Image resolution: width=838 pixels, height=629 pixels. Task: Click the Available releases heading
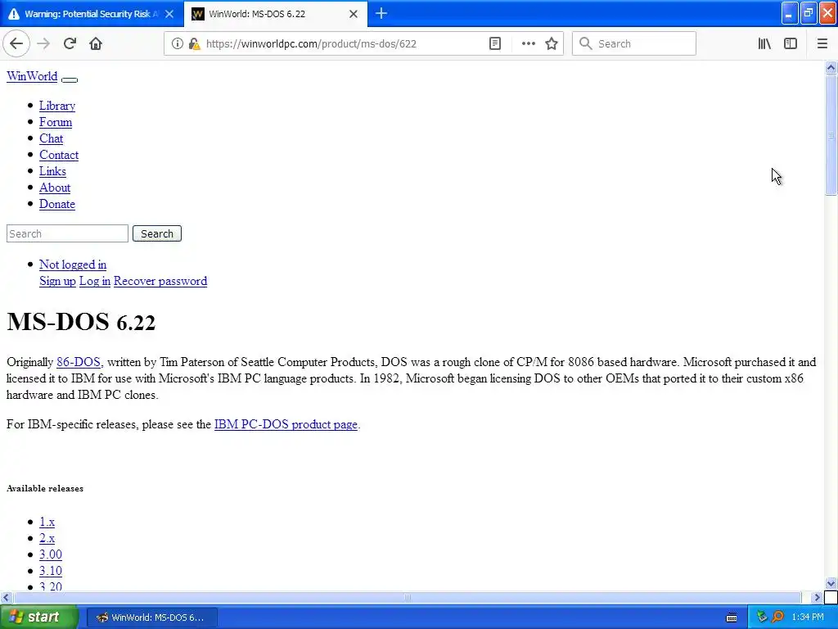[45, 488]
